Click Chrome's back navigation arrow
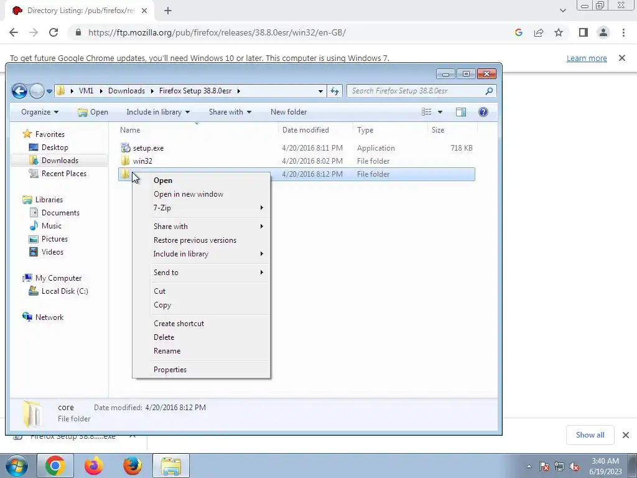Screen dimensions: 637x478 [x=14, y=32]
